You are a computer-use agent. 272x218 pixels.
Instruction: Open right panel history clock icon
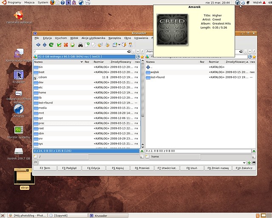pyautogui.click(x=250, y=57)
